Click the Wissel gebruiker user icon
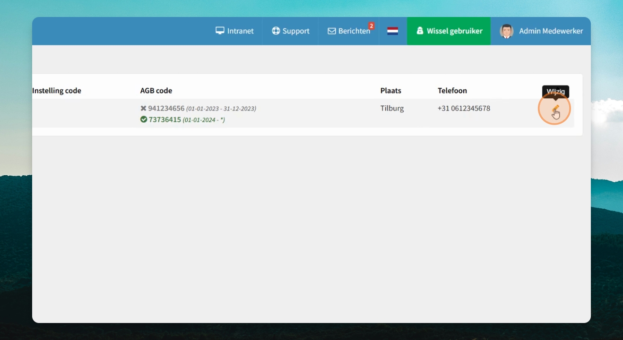Viewport: 623px width, 340px height. [x=420, y=31]
